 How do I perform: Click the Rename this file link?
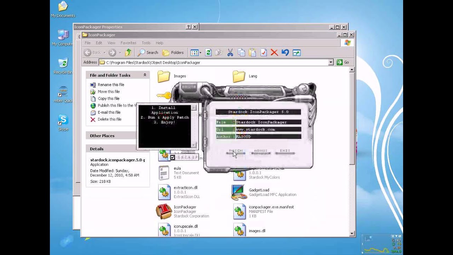111,84
